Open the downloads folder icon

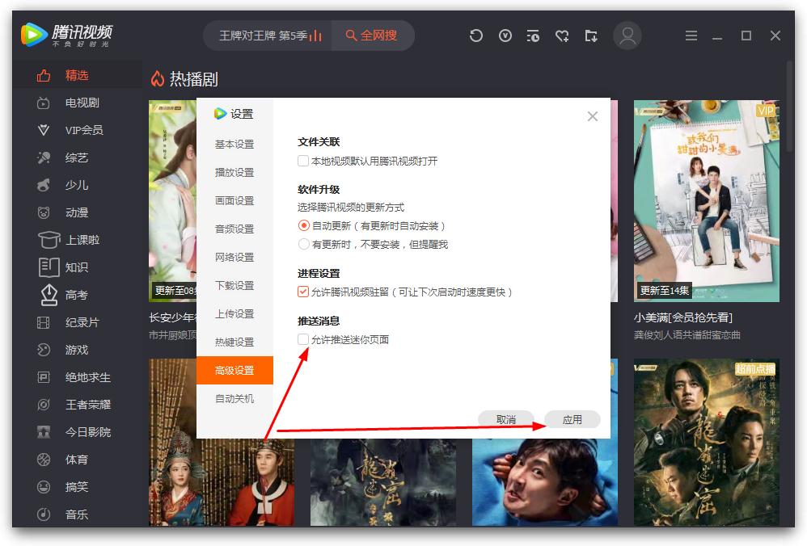[x=591, y=36]
